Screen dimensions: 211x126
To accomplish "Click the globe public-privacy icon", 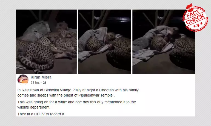I will click(x=44, y=83).
